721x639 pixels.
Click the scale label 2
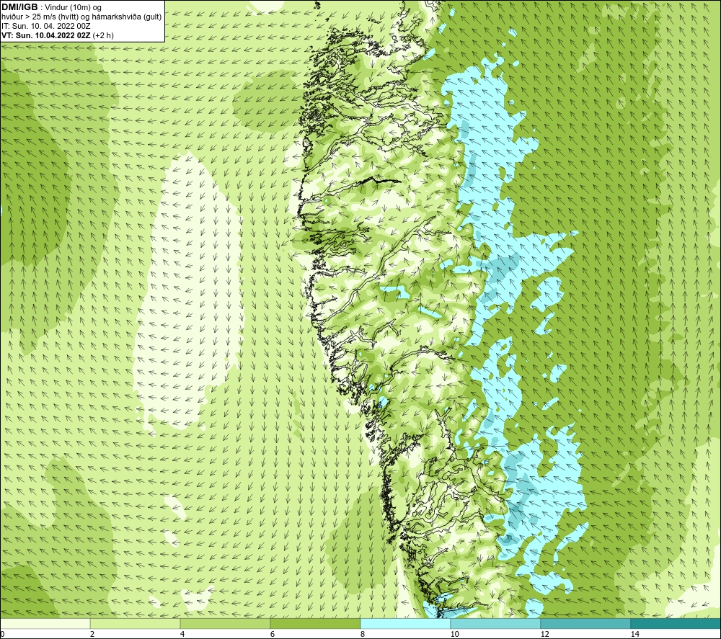[92, 634]
